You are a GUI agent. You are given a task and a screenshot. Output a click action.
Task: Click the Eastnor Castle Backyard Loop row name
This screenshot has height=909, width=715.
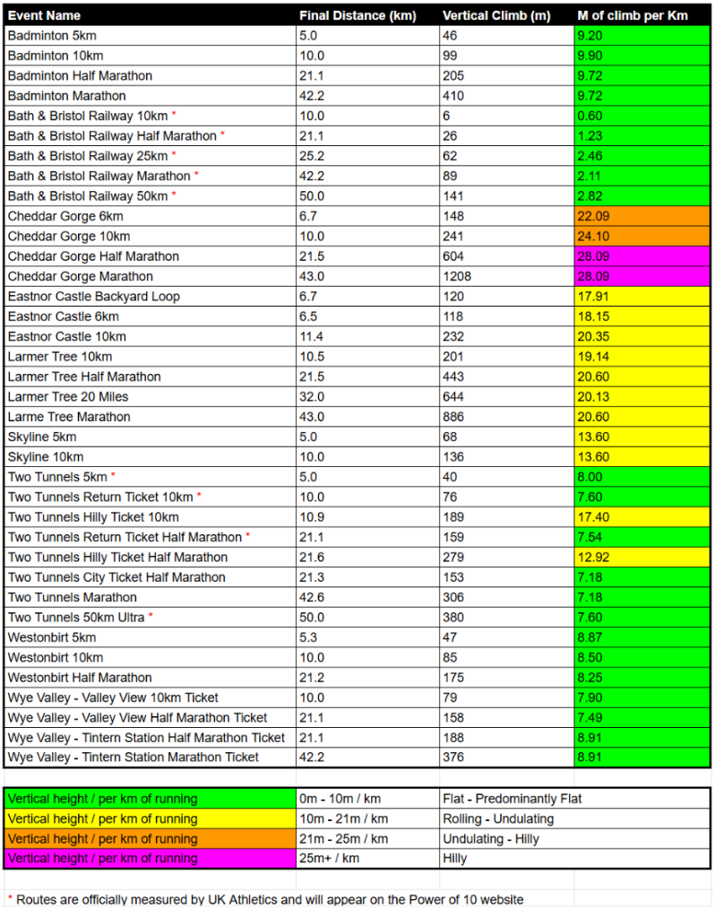[94, 296]
